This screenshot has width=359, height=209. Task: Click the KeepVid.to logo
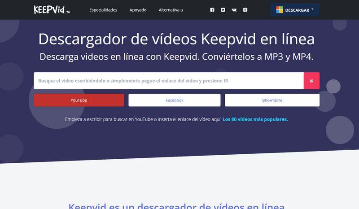(x=52, y=9)
